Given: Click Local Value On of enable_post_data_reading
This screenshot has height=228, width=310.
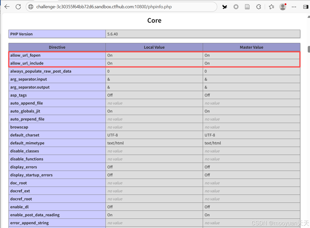Looking at the screenshot, I should 110,215.
